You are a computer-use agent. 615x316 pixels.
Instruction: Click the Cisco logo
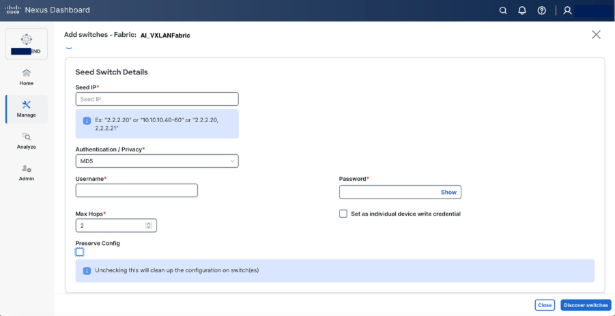(x=13, y=10)
